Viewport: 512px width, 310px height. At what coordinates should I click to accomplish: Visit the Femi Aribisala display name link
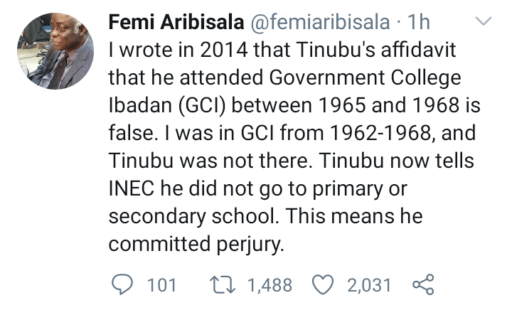point(176,22)
